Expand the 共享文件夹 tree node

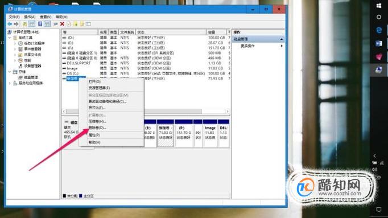[15, 55]
